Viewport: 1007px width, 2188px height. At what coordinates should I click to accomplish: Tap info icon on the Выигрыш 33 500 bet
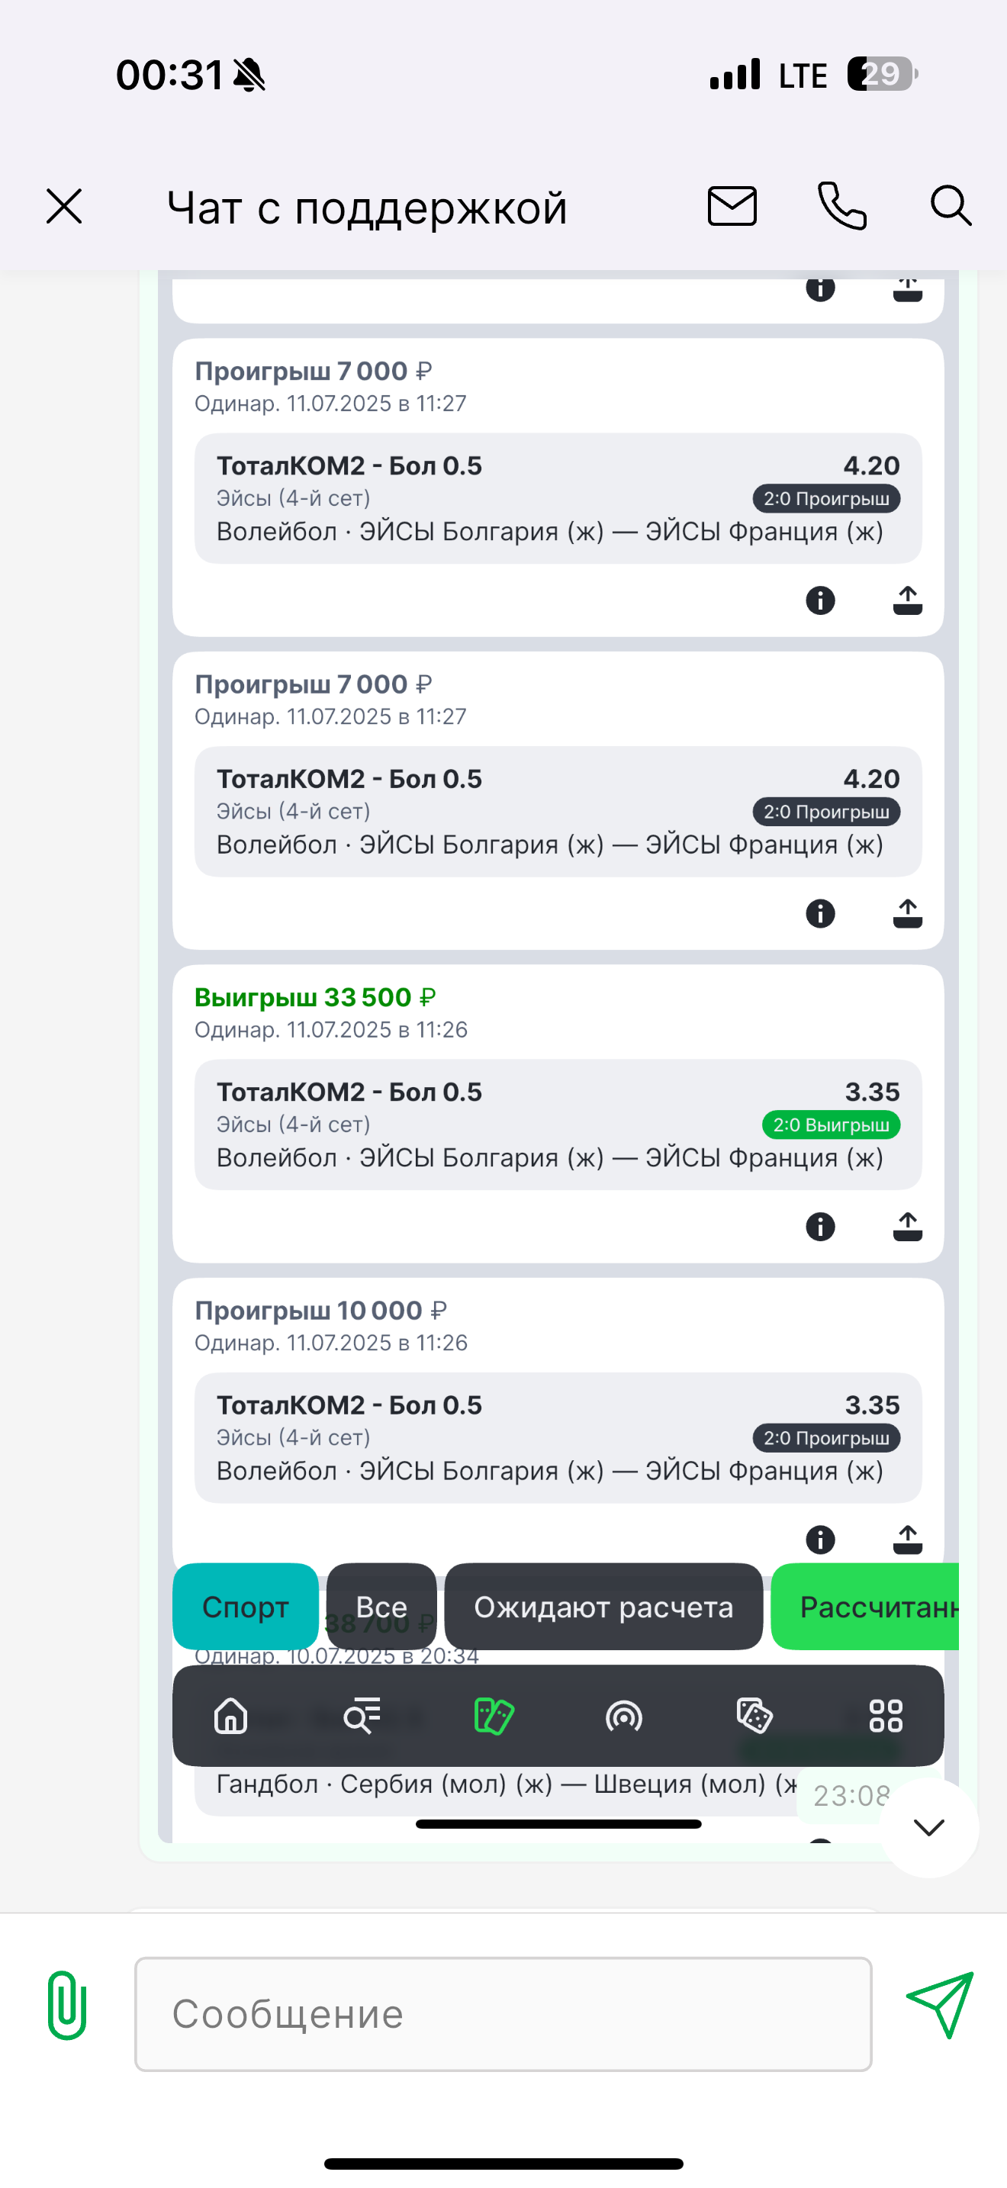[x=820, y=1227]
